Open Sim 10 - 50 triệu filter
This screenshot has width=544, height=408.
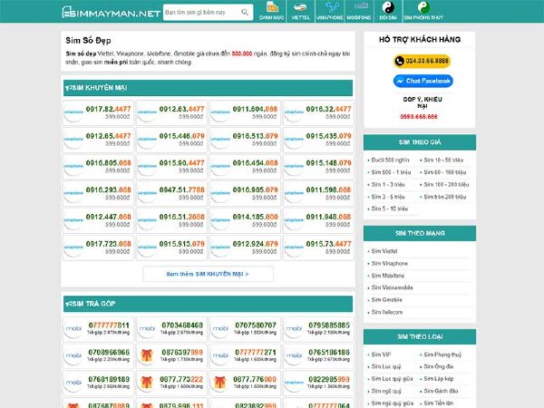(443, 160)
